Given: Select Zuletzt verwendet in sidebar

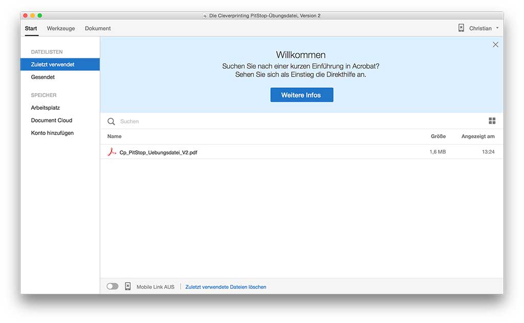Looking at the screenshot, I should point(60,64).
